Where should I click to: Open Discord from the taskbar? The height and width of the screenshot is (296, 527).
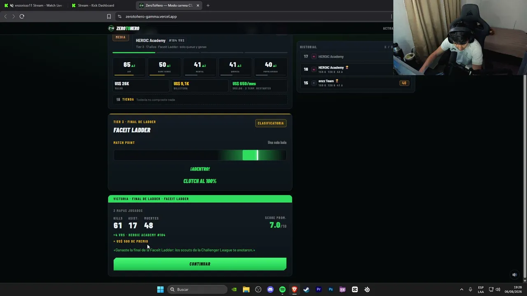(270, 289)
